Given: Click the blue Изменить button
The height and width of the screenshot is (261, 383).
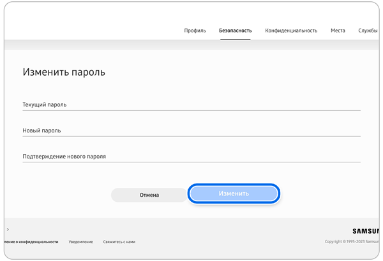Looking at the screenshot, I should click(x=234, y=194).
